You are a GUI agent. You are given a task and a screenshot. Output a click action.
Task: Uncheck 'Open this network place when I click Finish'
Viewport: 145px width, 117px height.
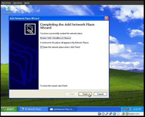click(41, 47)
